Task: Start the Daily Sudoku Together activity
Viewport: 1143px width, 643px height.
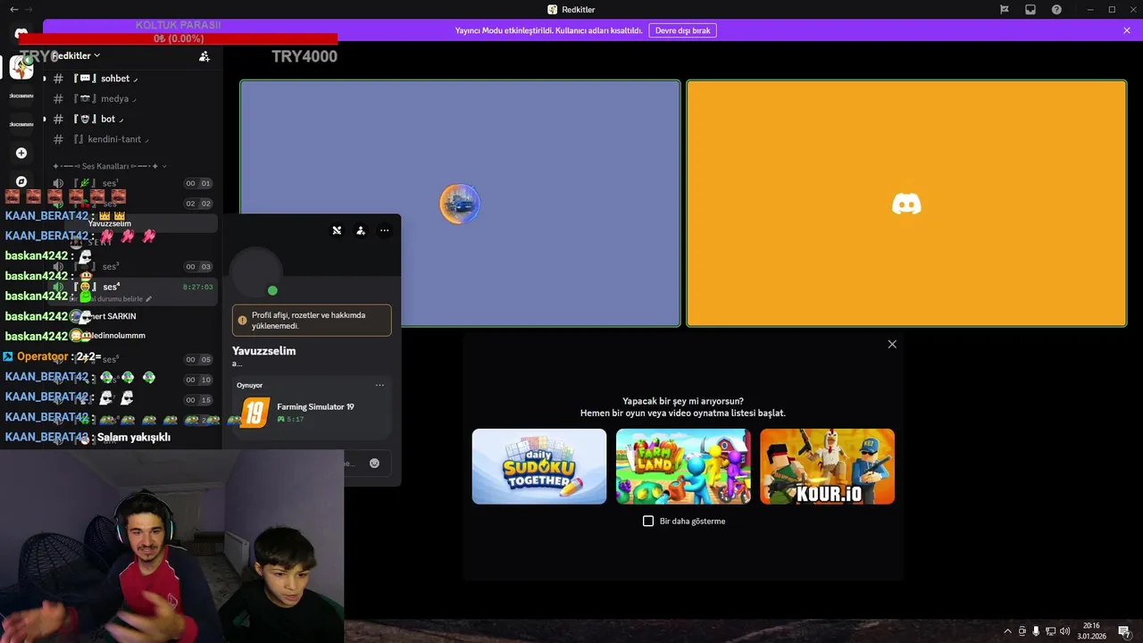Action: tap(539, 466)
